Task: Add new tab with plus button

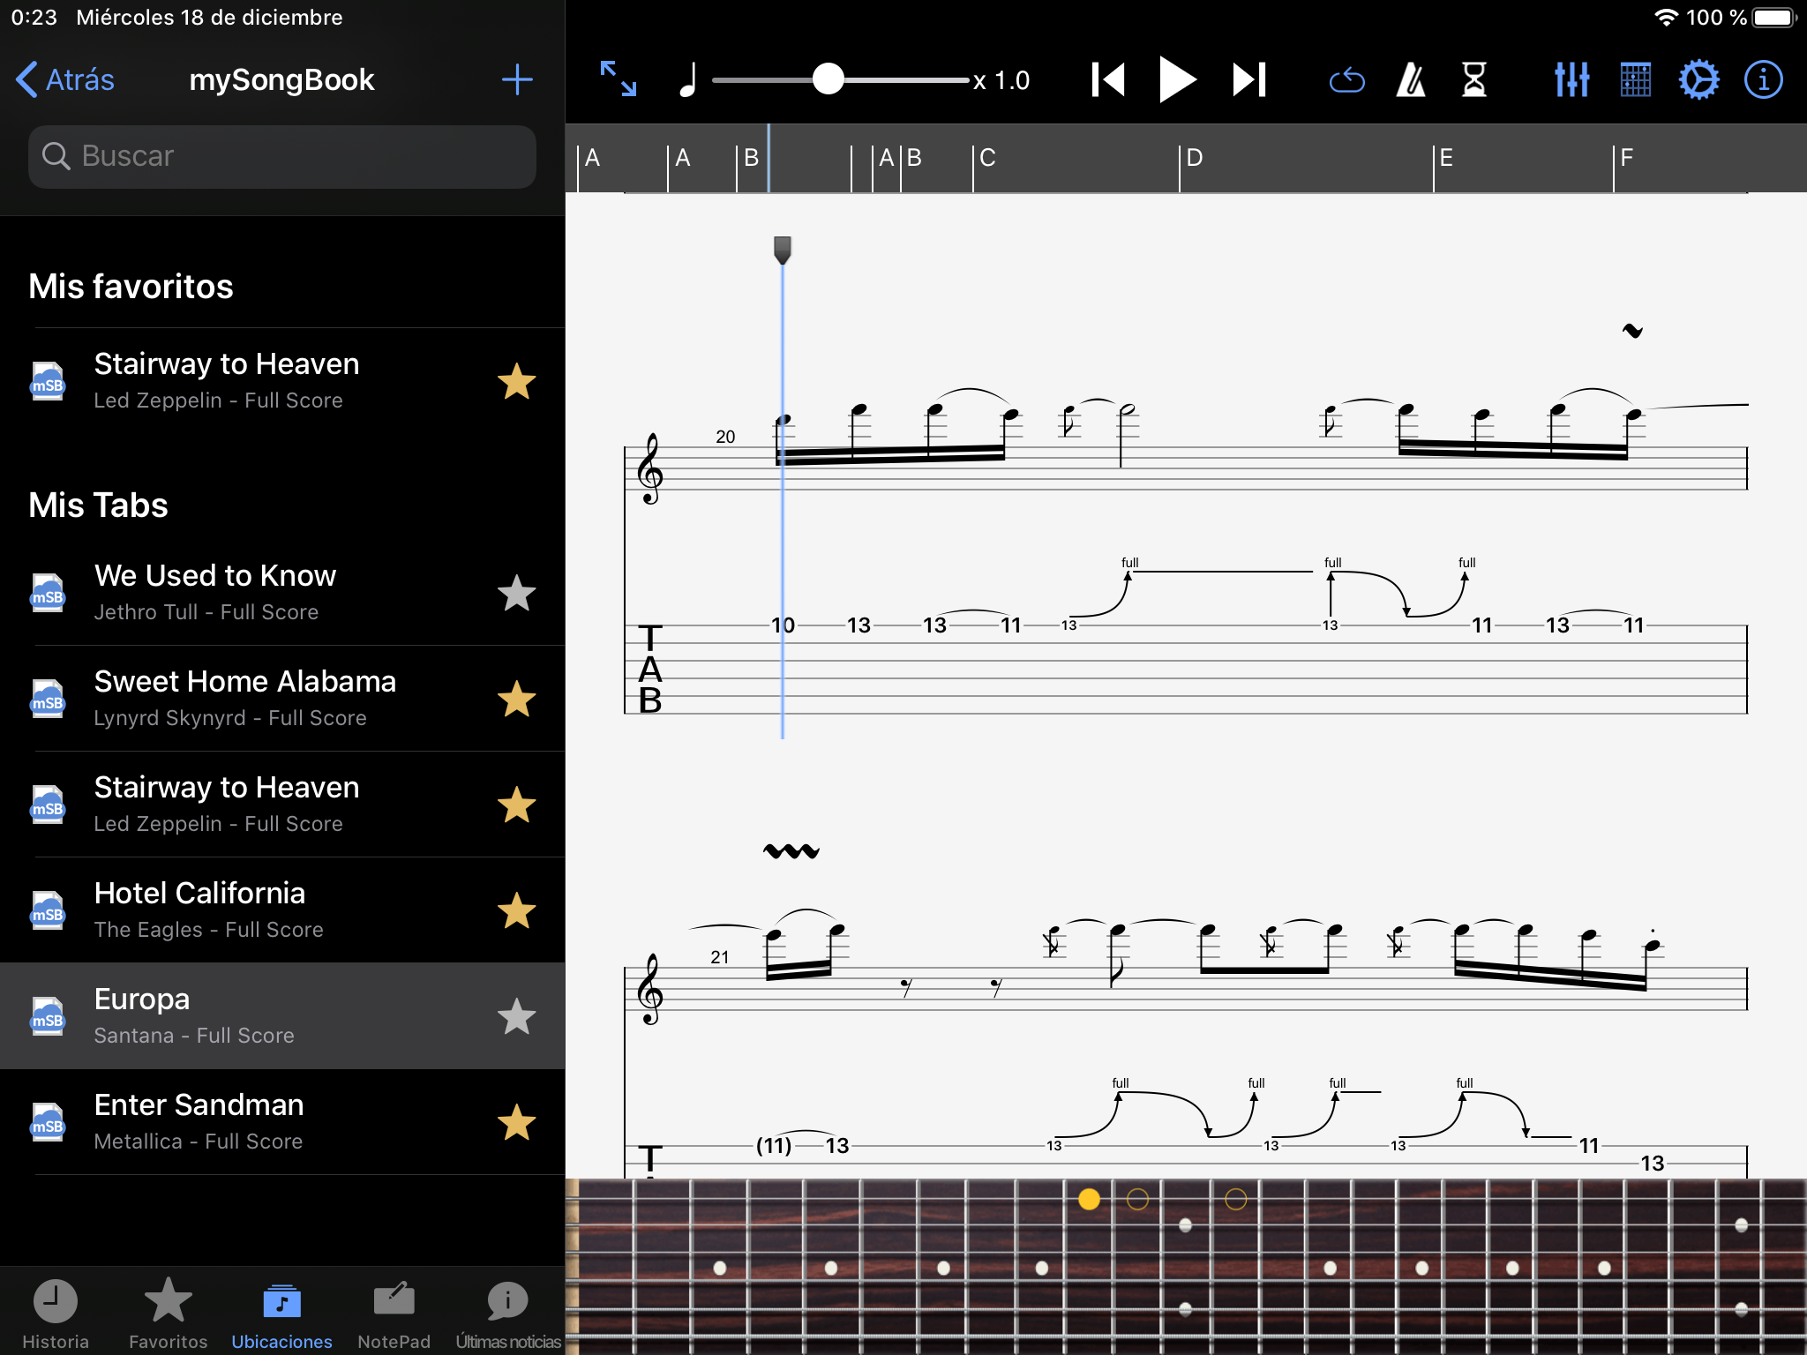Action: pyautogui.click(x=517, y=80)
